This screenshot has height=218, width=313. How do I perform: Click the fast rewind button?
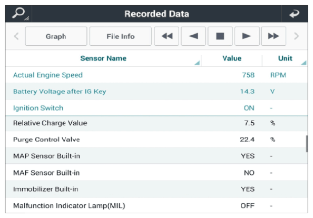[167, 36]
